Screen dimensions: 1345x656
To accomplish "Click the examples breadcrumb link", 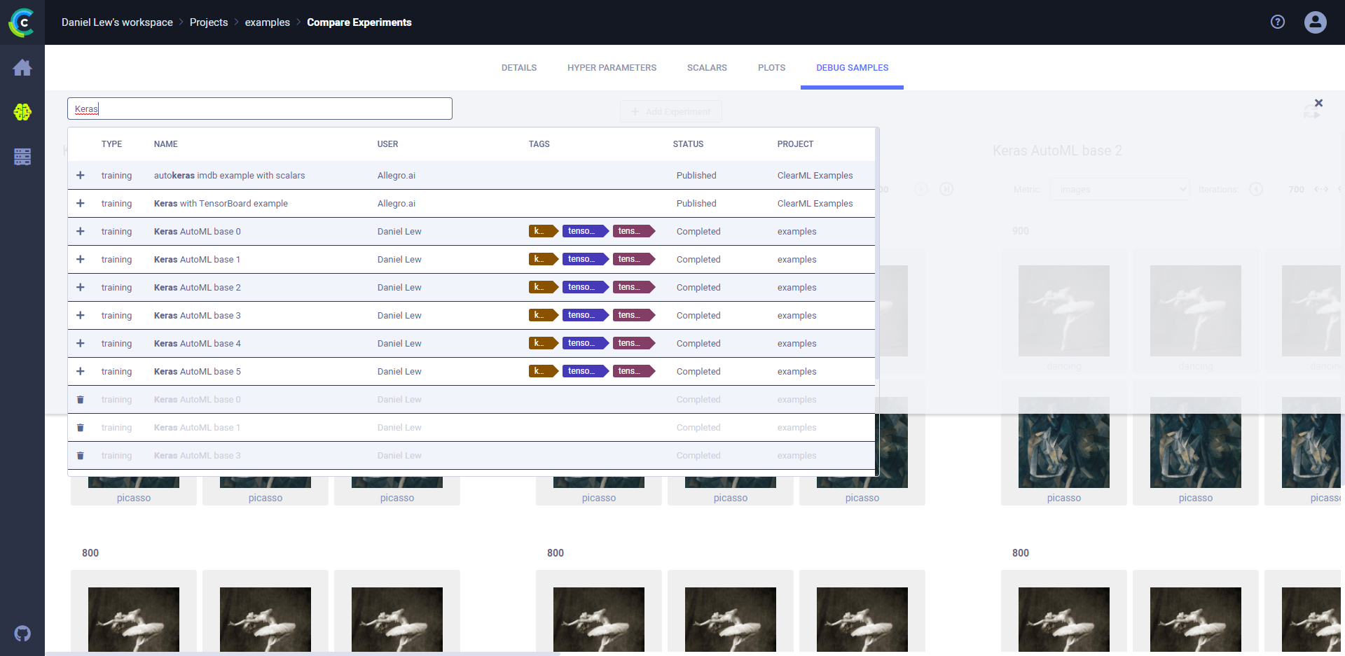I will [267, 22].
